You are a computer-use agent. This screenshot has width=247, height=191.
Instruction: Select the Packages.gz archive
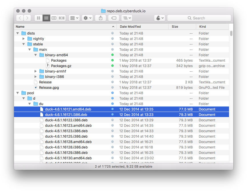click(121, 66)
